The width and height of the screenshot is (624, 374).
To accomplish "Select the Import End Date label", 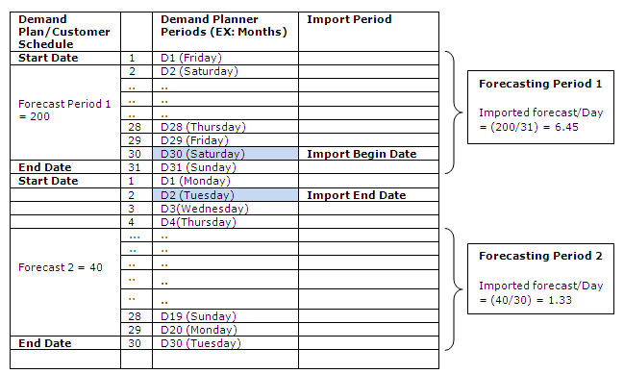I will coord(356,195).
